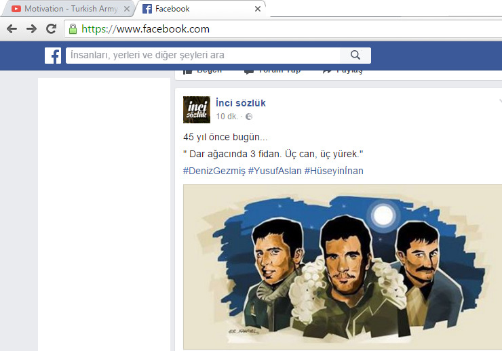502x351 pixels.
Task: Click the Facebook favicon on active tab
Action: click(x=147, y=9)
